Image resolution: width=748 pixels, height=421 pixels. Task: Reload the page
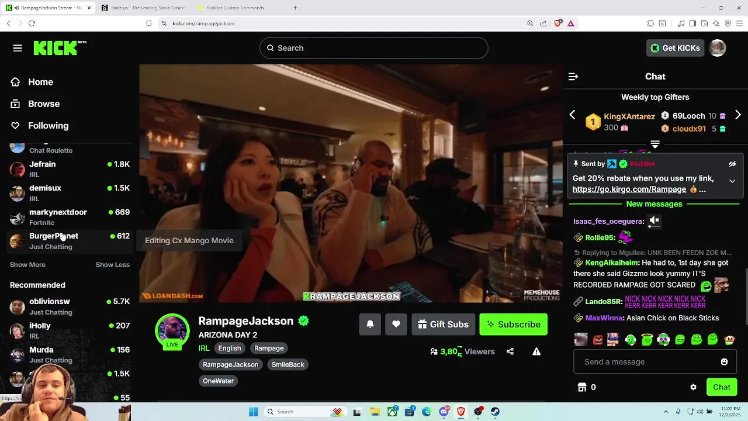(x=32, y=23)
